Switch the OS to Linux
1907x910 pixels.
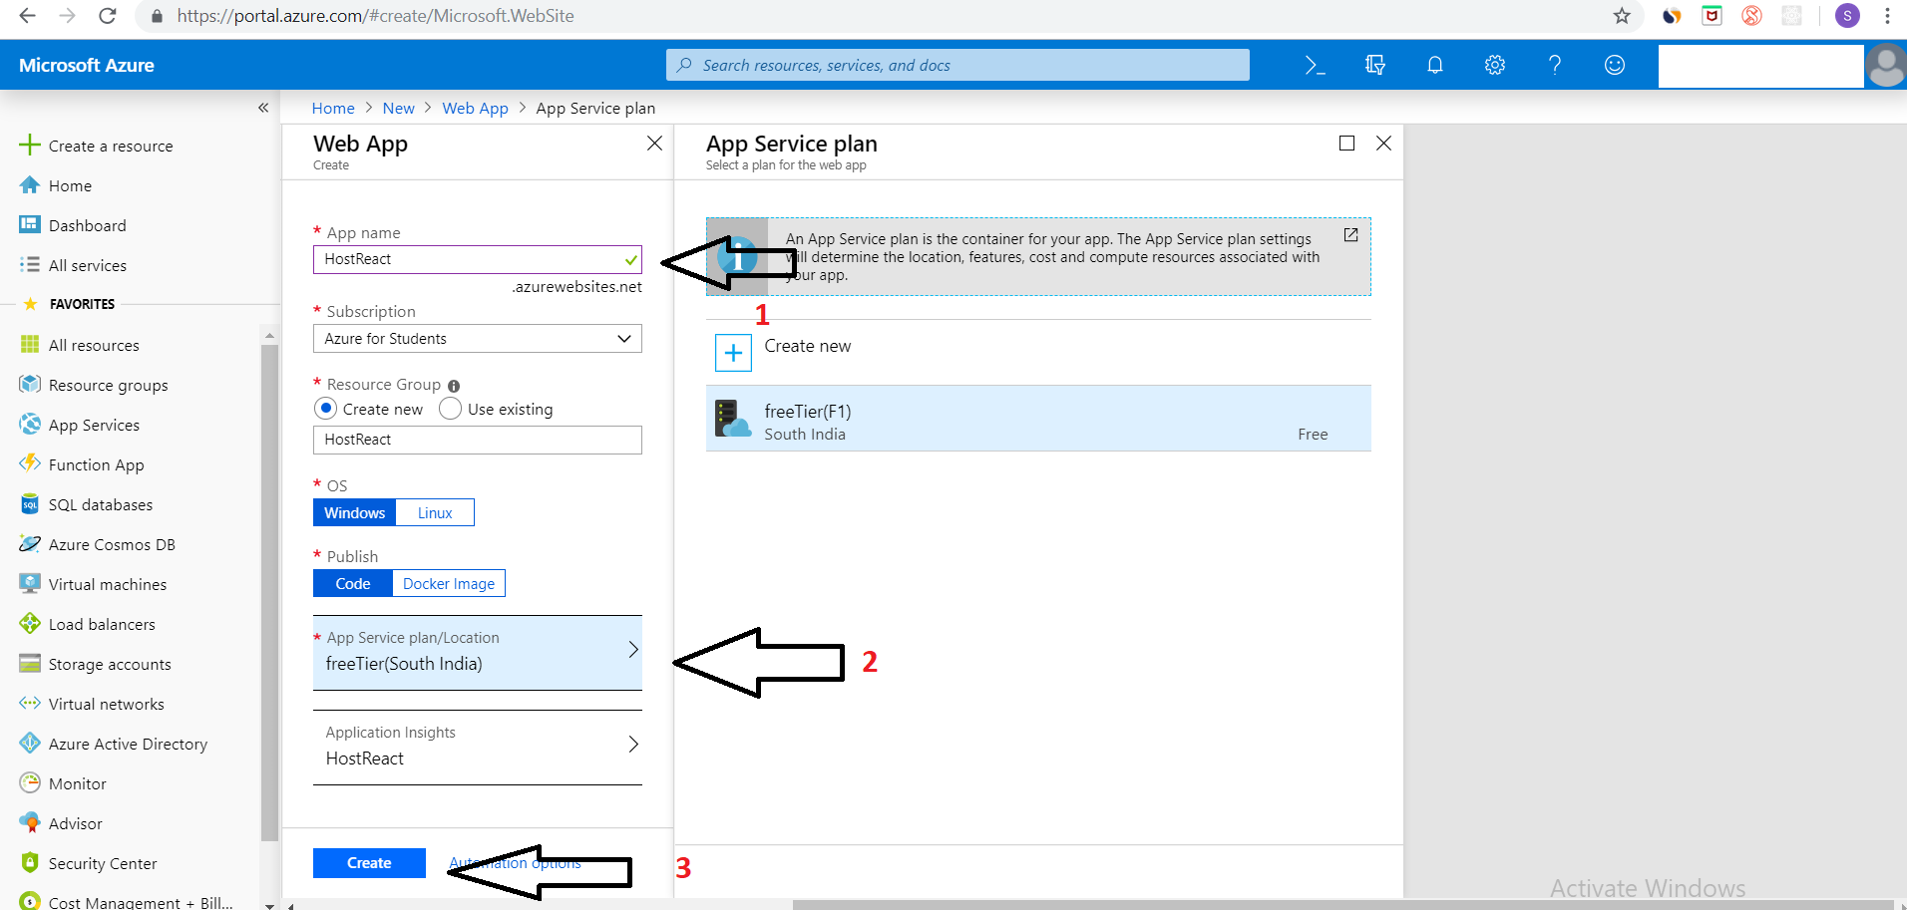click(x=434, y=511)
